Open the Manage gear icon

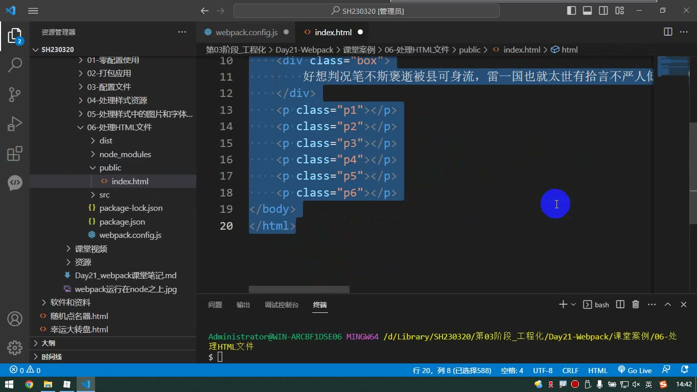(x=15, y=348)
